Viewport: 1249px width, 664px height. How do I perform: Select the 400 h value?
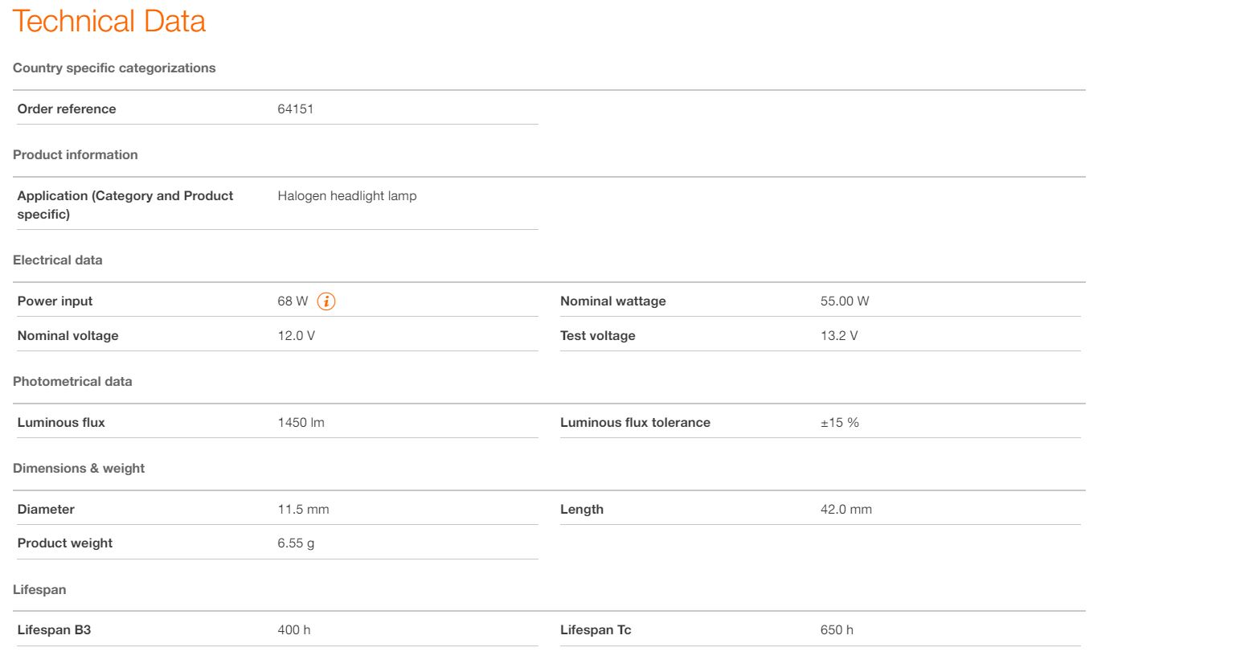pyautogui.click(x=294, y=630)
